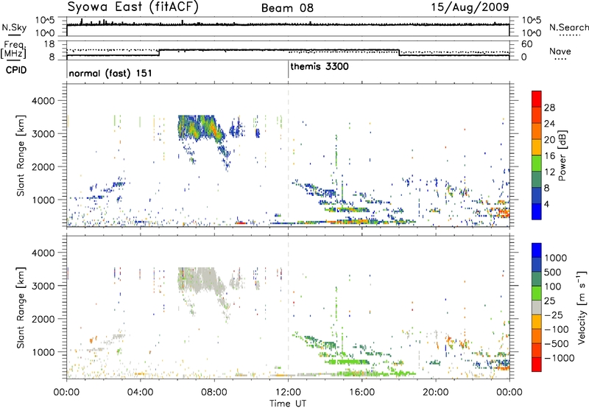Click the "Time UT" axis title
Image resolution: width=589 pixels, height=408 pixels.
[288, 403]
